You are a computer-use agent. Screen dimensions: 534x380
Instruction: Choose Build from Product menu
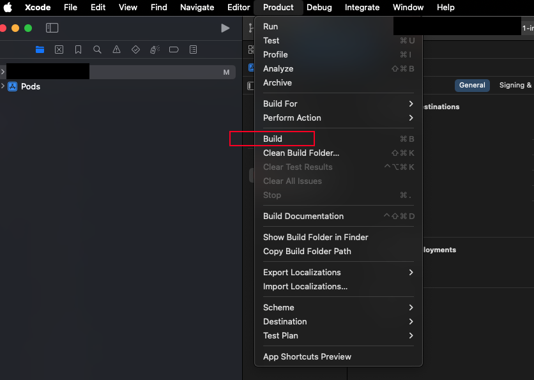point(339,139)
